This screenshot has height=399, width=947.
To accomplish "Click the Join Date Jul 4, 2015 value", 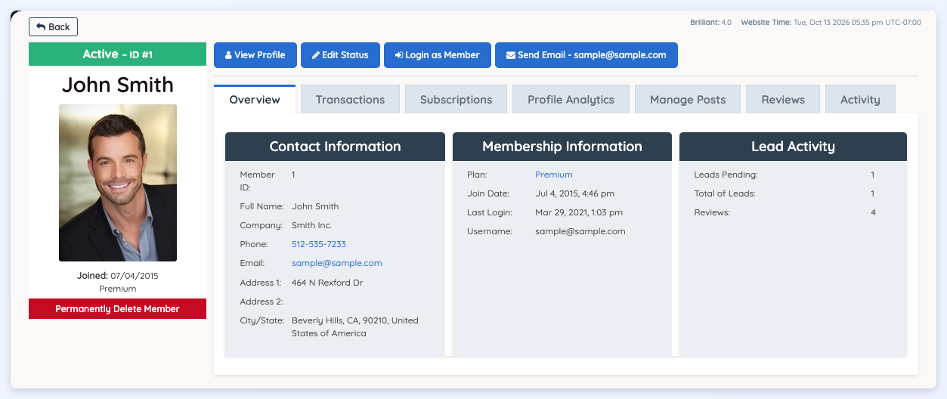I will [574, 193].
